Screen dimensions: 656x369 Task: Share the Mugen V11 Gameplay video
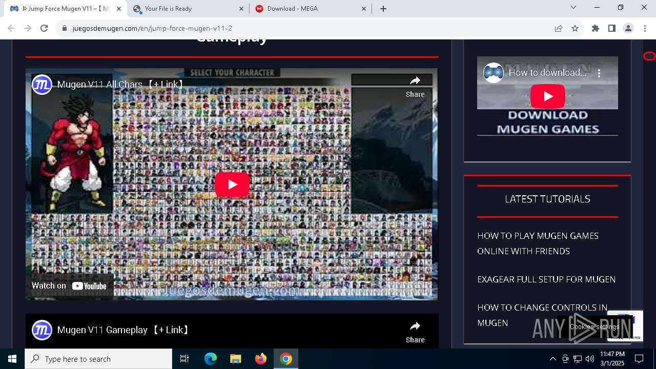point(415,332)
